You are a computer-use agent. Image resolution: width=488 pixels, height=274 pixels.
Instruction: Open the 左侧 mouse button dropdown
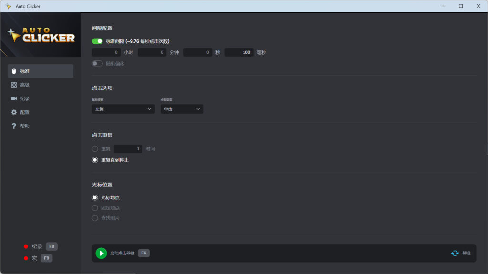pos(123,109)
